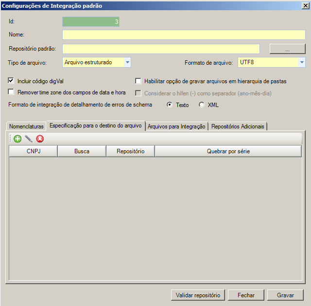Add a new destination entry with green plus icon
The image size is (311, 306).
[x=17, y=139]
